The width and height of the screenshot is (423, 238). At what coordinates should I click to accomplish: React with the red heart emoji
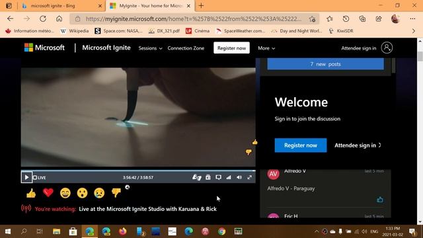pos(48,192)
